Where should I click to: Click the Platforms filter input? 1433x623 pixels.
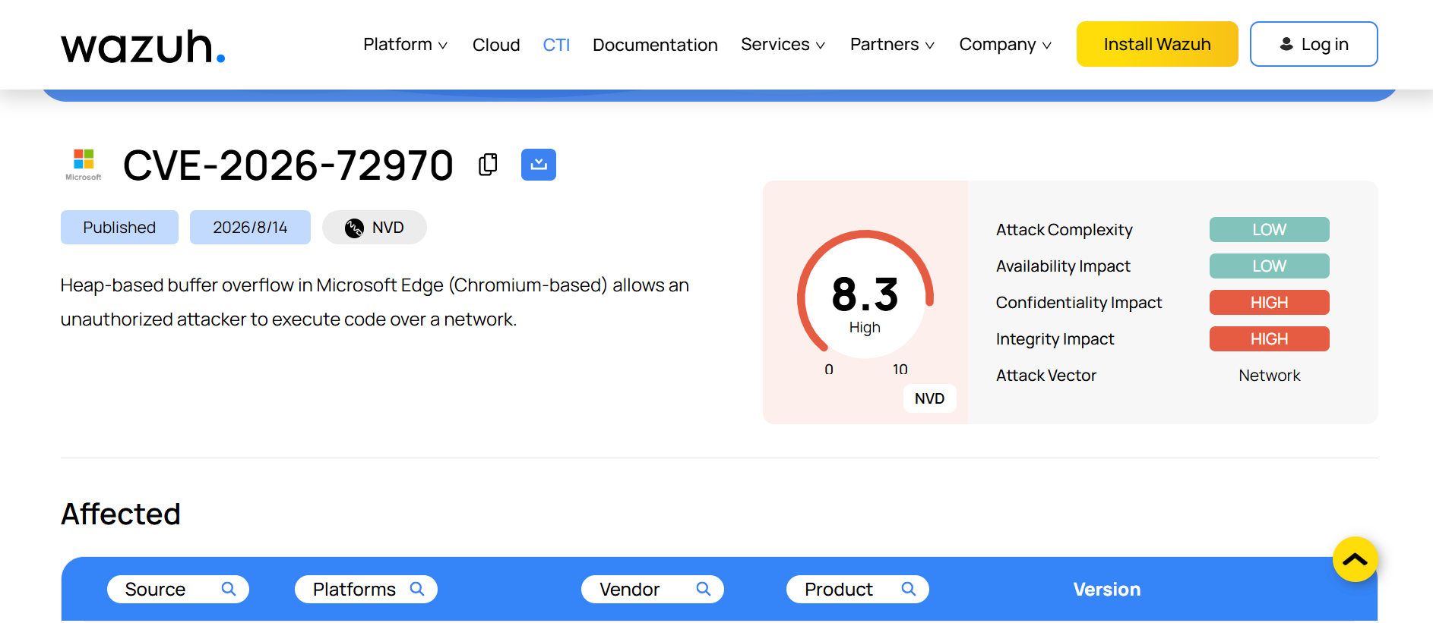(365, 589)
